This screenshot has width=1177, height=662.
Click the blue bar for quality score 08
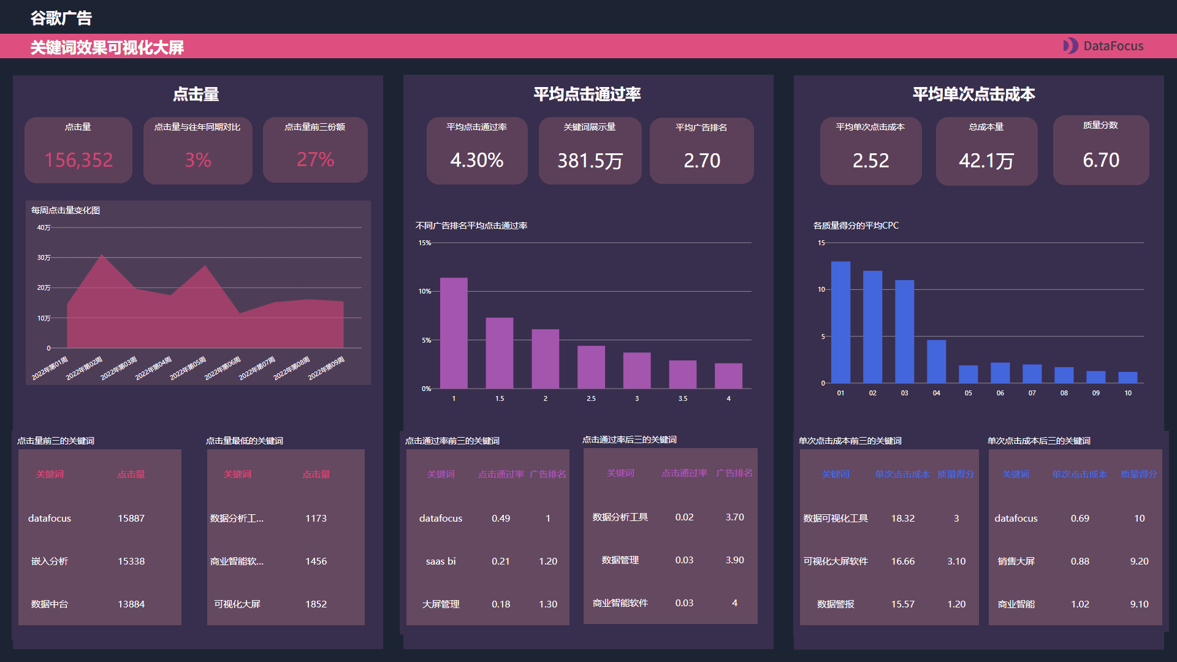pyautogui.click(x=1064, y=375)
